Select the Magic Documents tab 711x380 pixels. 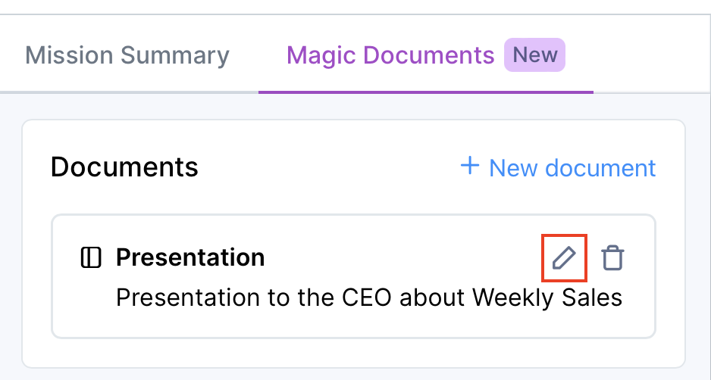[390, 55]
